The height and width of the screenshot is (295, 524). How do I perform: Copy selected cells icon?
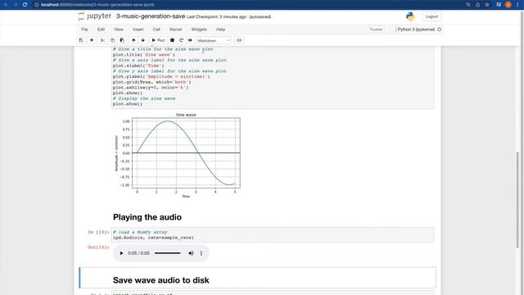112,40
